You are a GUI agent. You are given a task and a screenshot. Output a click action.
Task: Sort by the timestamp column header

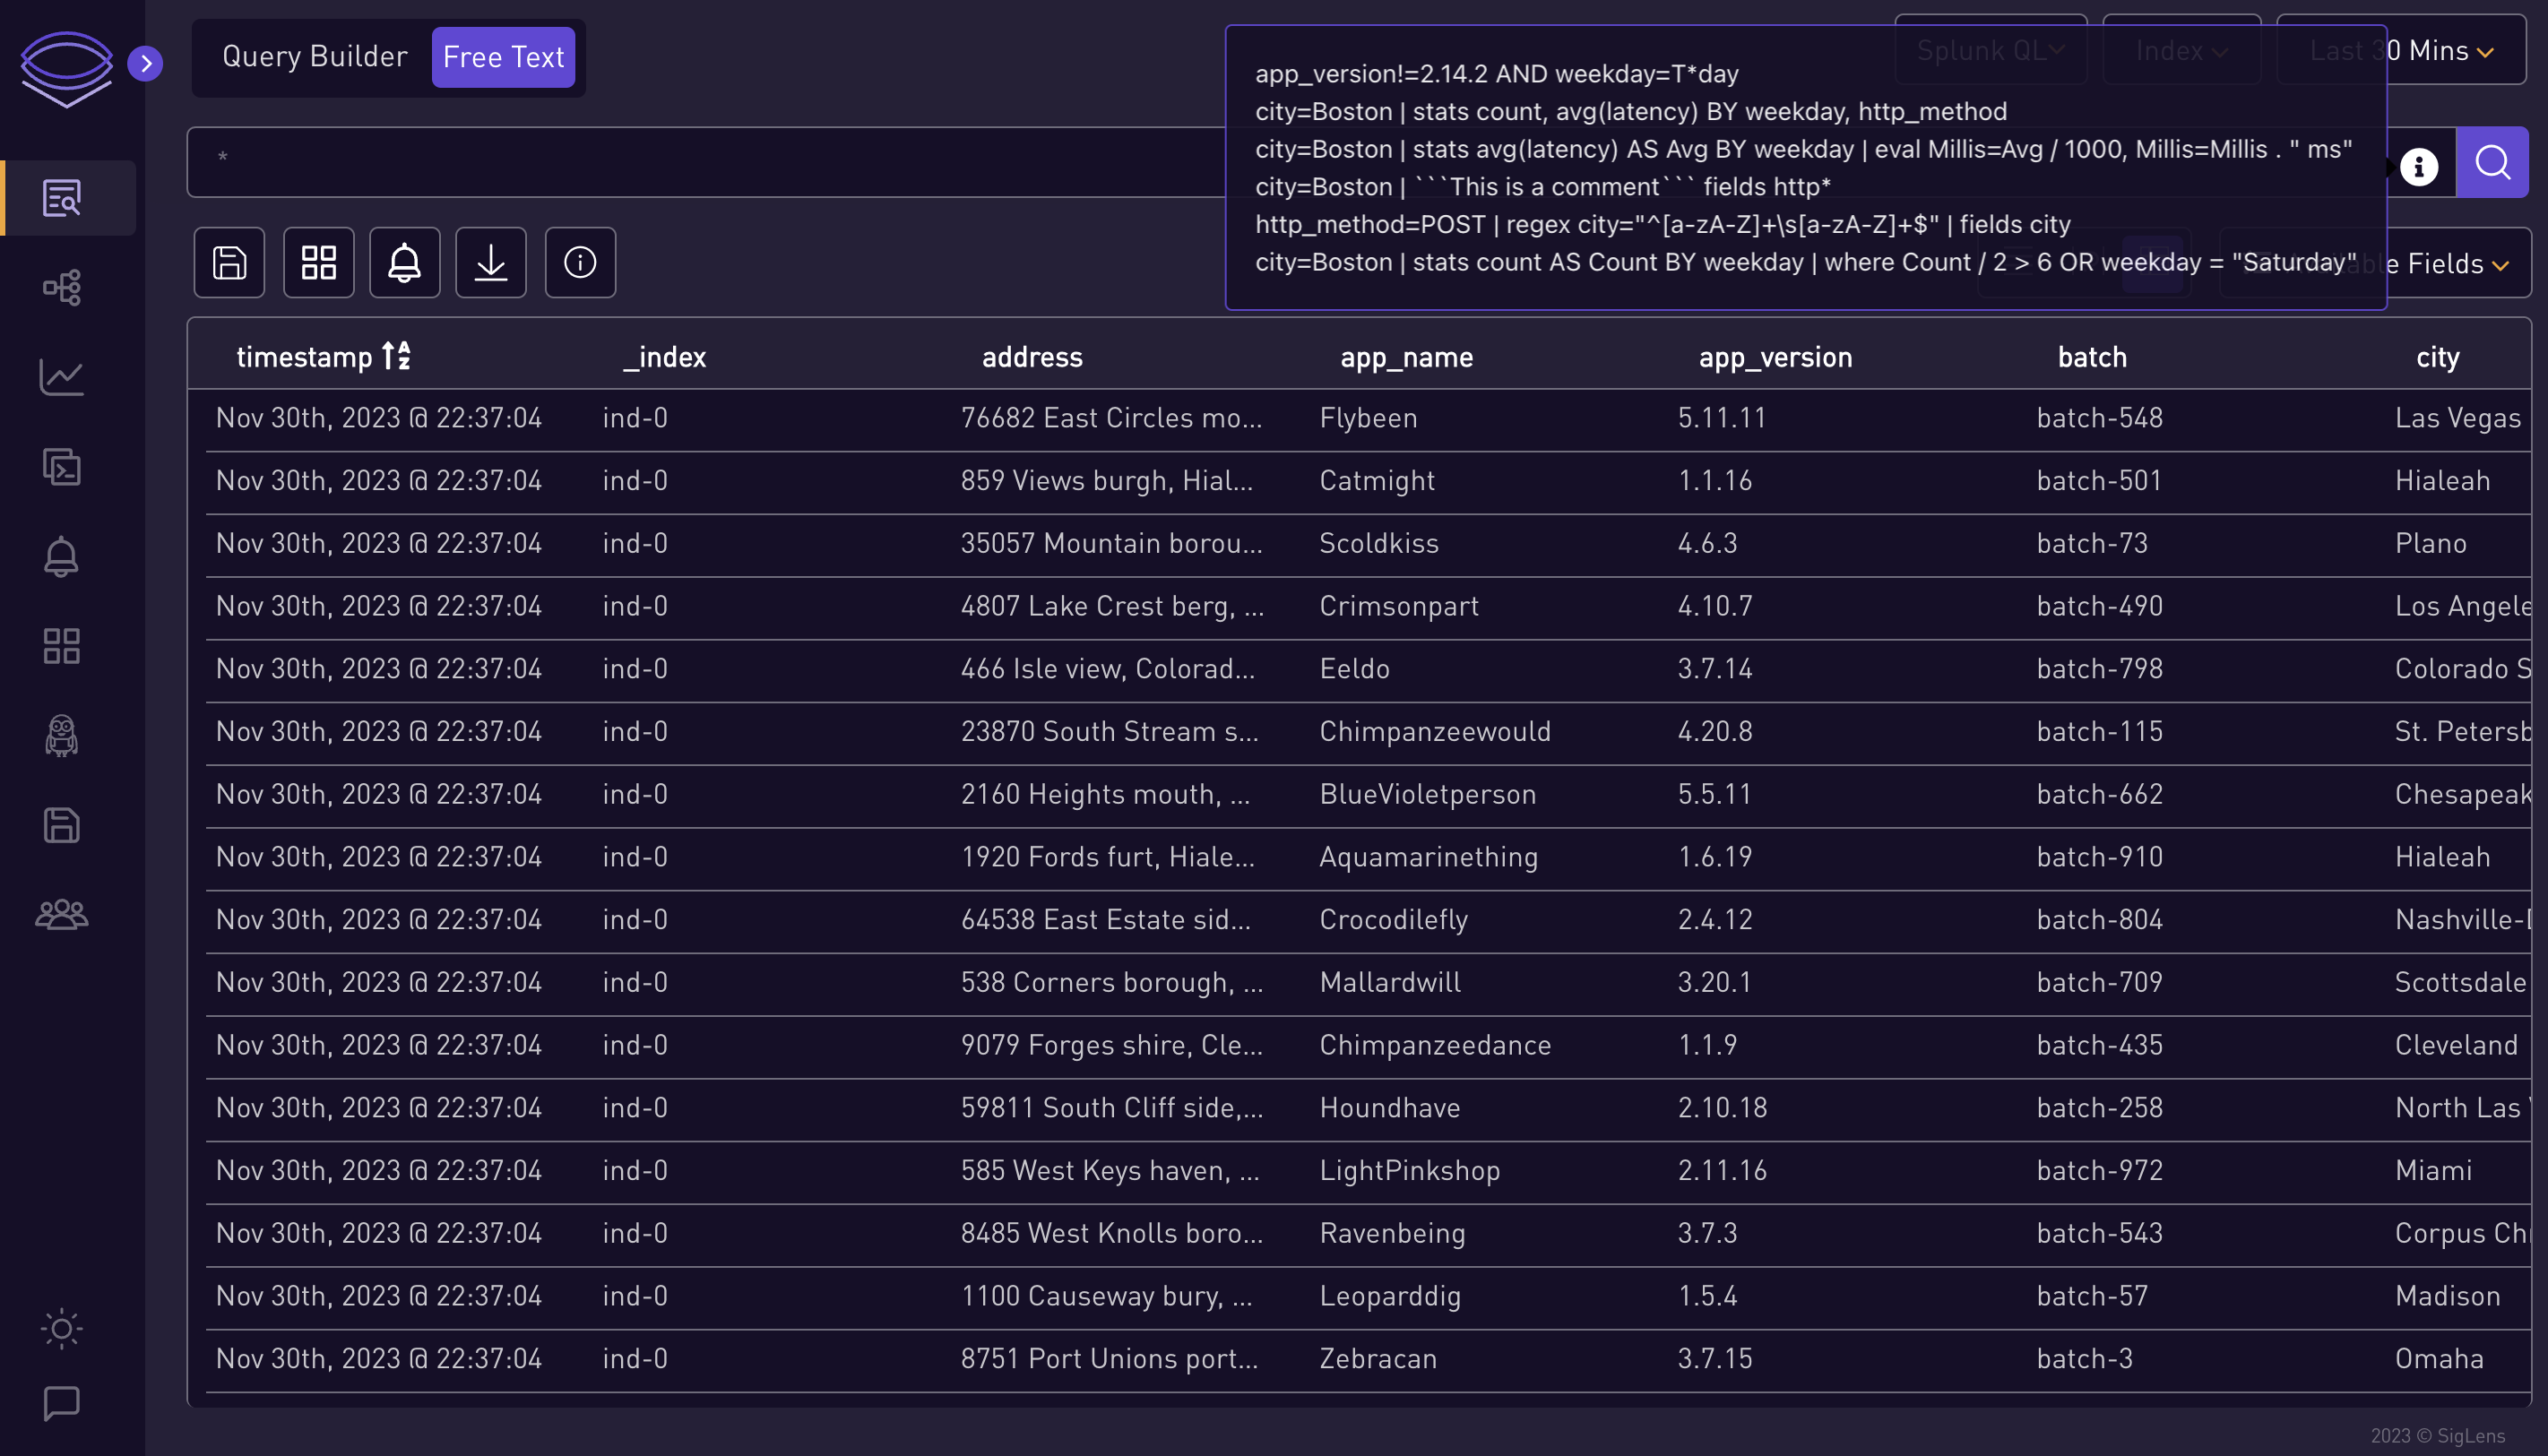[x=323, y=357]
